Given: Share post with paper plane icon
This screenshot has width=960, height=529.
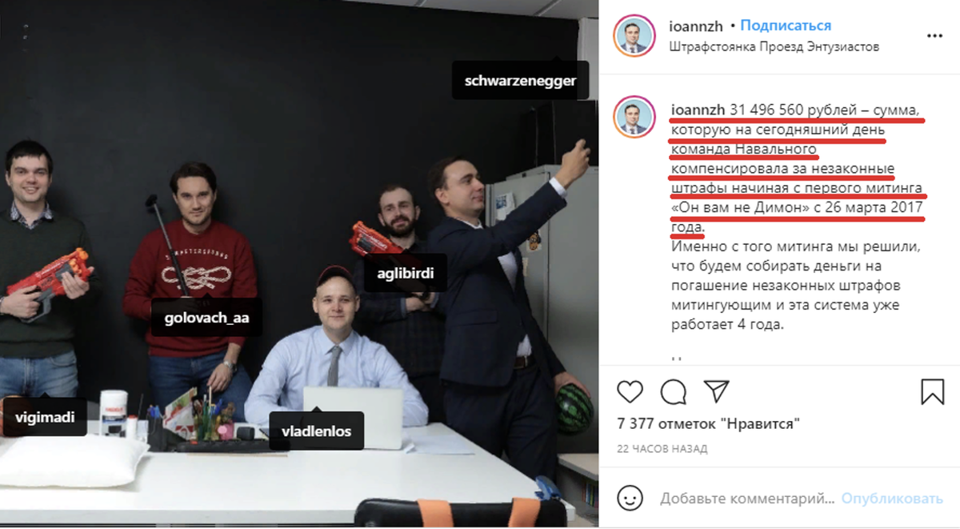Looking at the screenshot, I should (716, 390).
